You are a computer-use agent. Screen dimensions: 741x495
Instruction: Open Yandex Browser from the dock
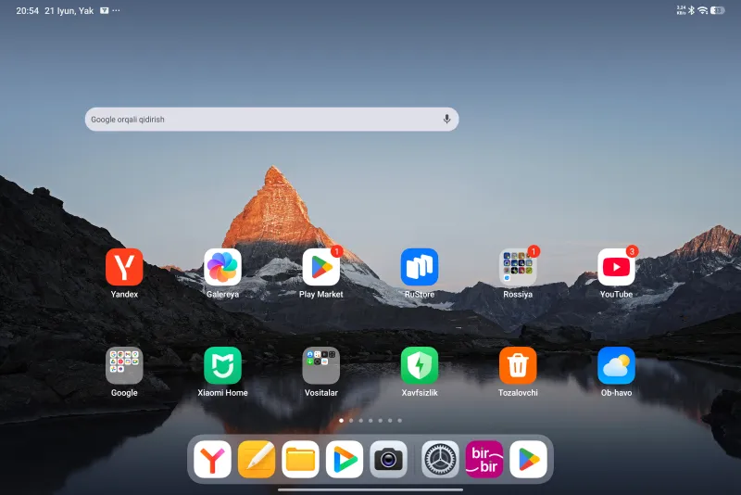click(213, 459)
